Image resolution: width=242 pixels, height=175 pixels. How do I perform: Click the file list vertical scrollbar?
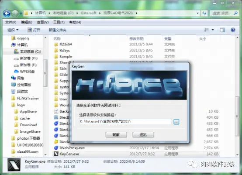coord(237,117)
